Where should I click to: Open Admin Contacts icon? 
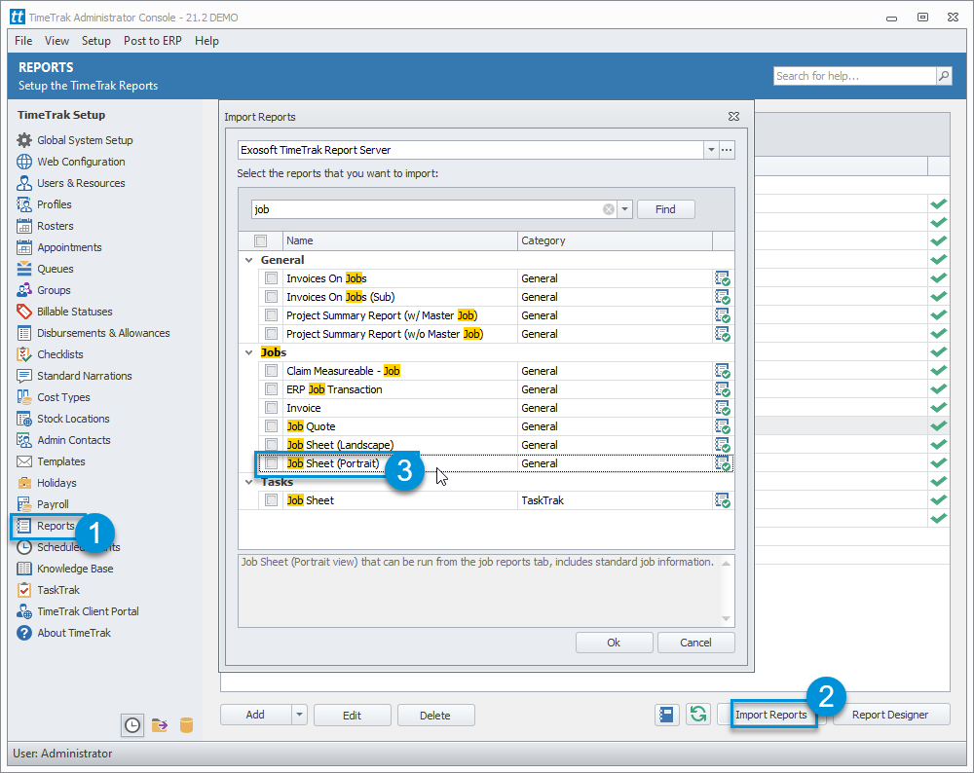click(24, 440)
